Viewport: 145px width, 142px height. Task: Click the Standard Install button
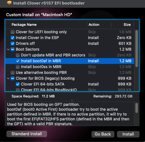coord(27,134)
